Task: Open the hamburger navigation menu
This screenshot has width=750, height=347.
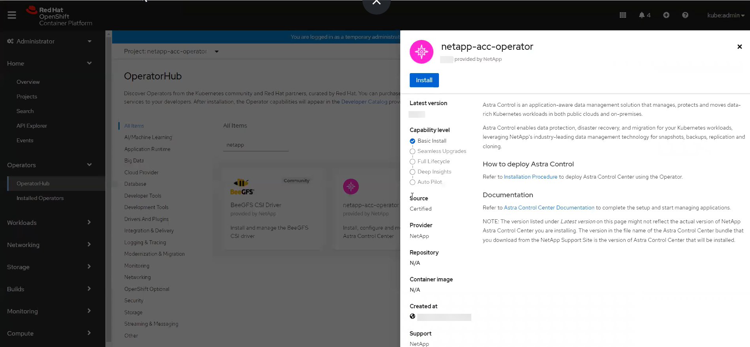Action: [x=12, y=15]
